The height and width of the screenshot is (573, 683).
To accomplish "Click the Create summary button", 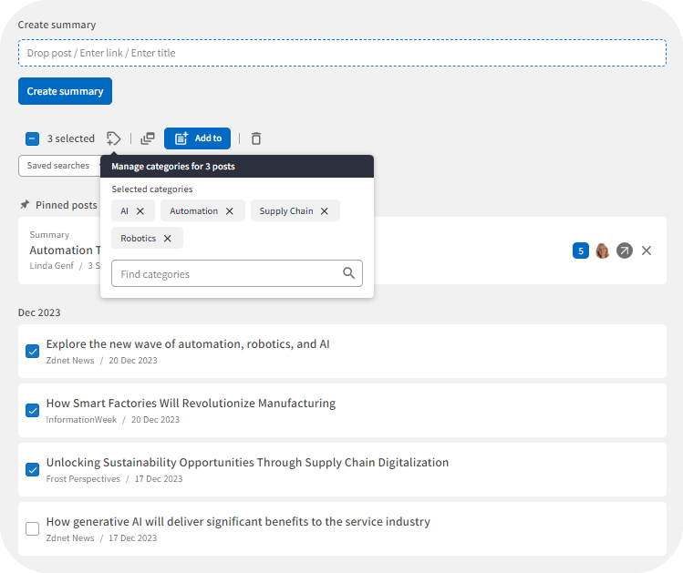I will (65, 91).
